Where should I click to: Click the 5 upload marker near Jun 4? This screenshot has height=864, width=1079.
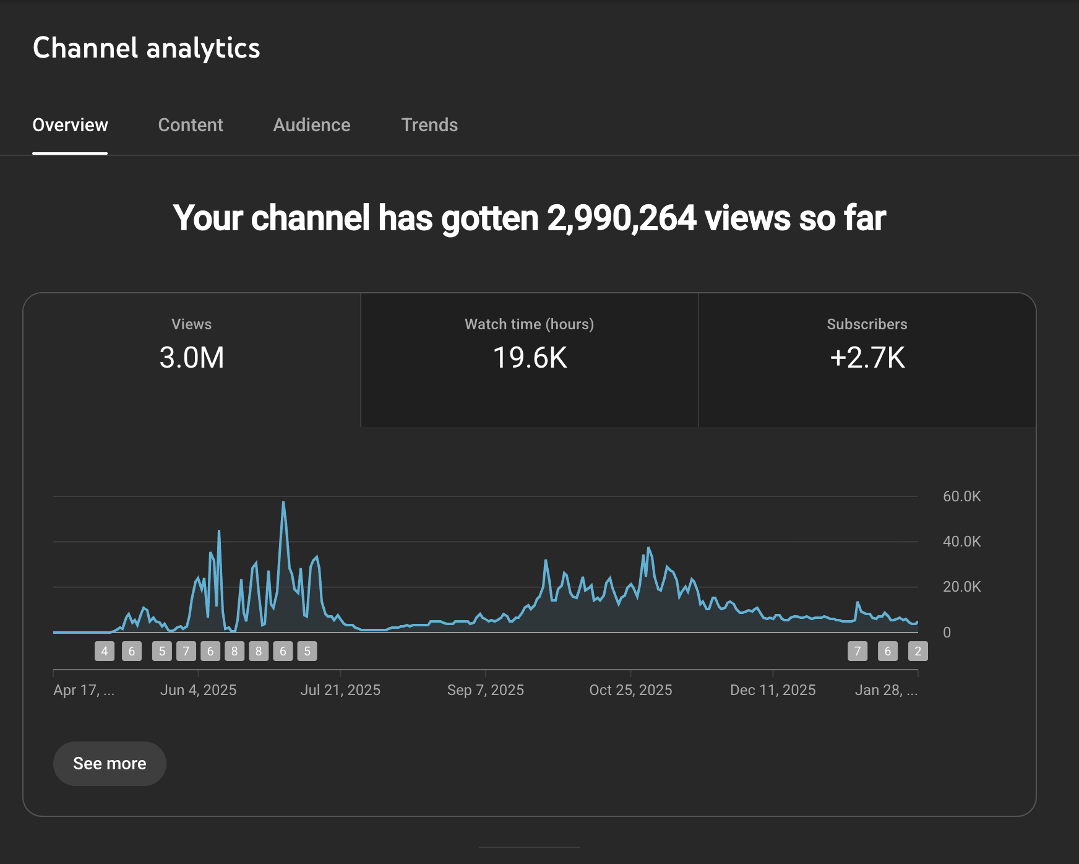tap(161, 650)
